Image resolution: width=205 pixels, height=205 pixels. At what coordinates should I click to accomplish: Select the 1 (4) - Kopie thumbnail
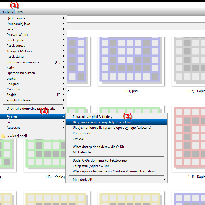tap(188, 138)
